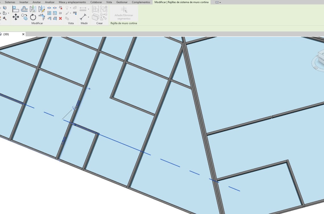The width and height of the screenshot is (324, 214).
Task: Expand the aligned dimension dropdown arrow
Action: (x=88, y=9)
